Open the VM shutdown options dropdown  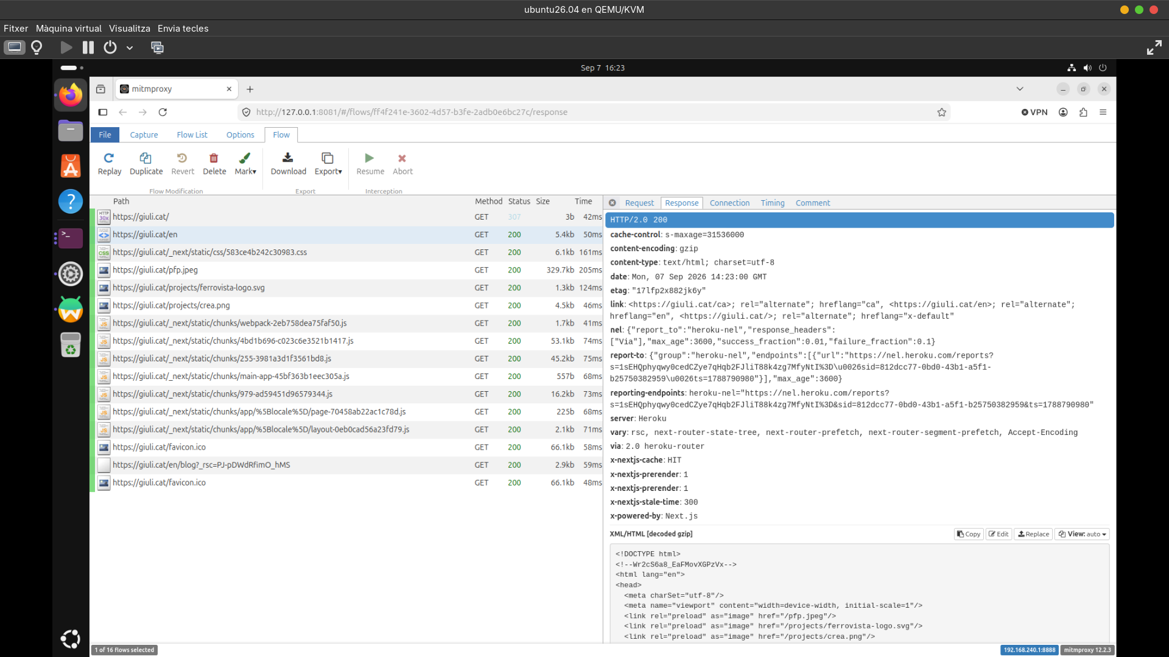(x=130, y=47)
